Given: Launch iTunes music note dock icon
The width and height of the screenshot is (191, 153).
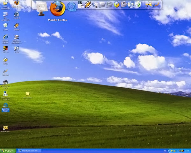Looking at the screenshot, I should click(x=131, y=4).
